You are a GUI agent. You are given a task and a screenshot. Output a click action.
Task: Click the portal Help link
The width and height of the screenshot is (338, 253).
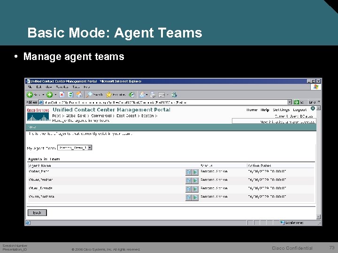coord(265,110)
